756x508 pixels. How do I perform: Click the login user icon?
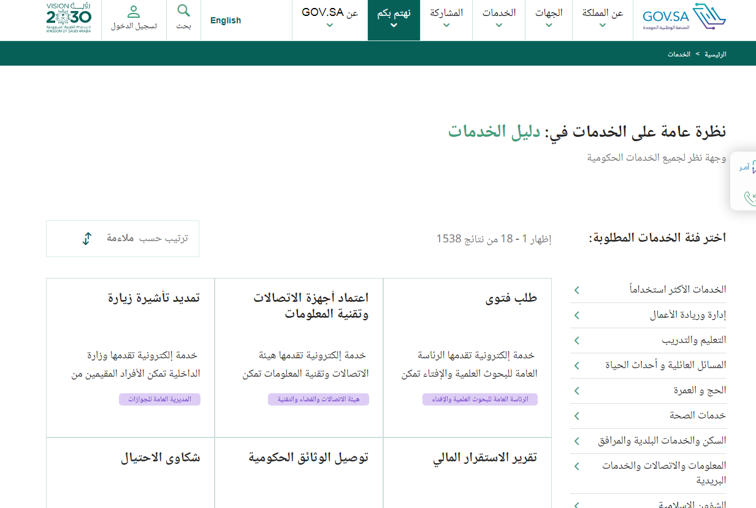134,12
